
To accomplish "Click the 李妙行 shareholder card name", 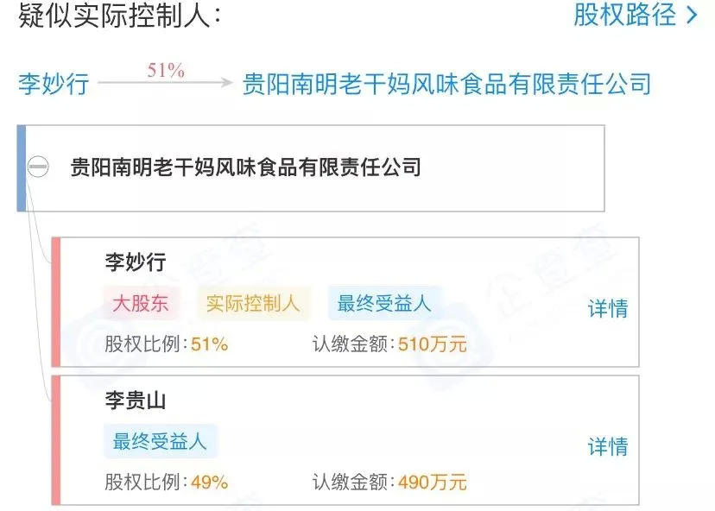I will (x=135, y=262).
